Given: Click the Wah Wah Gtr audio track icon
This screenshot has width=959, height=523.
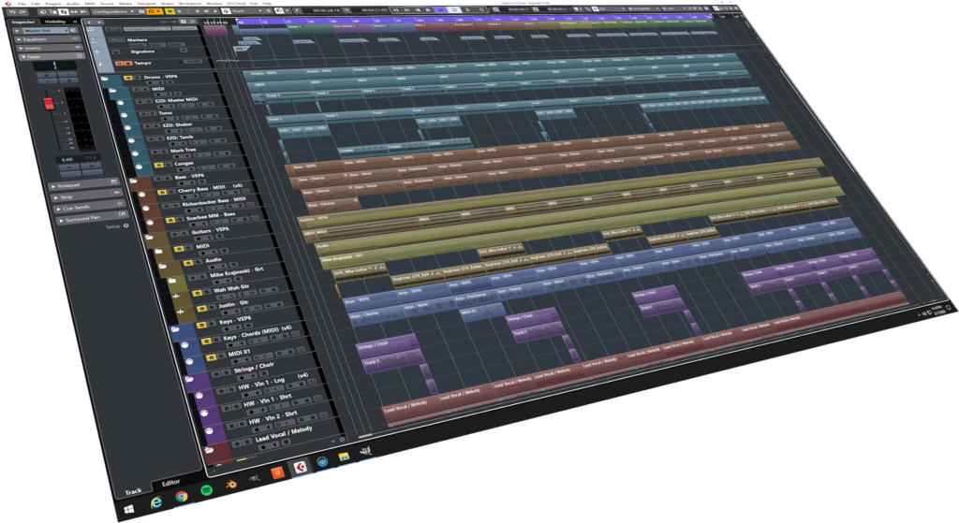Looking at the screenshot, I should click(x=176, y=297).
